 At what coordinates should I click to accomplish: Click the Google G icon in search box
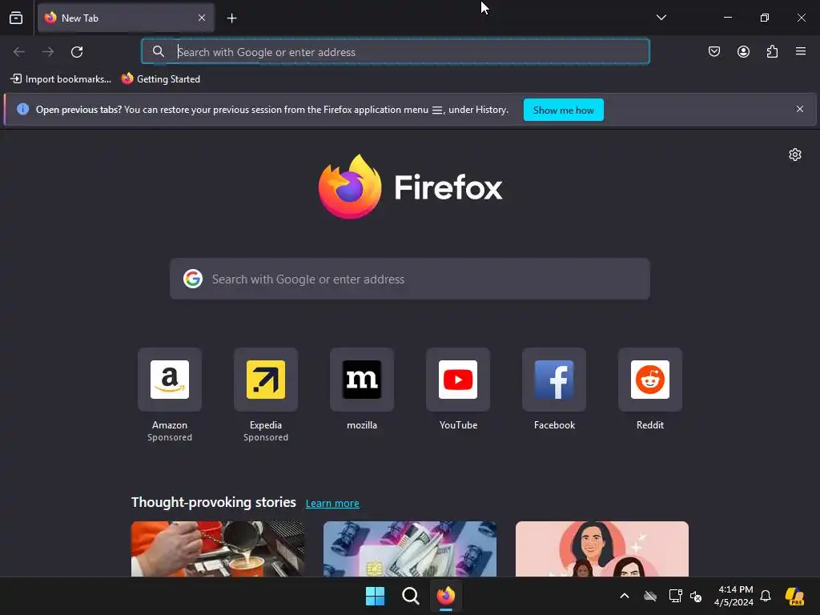point(193,279)
